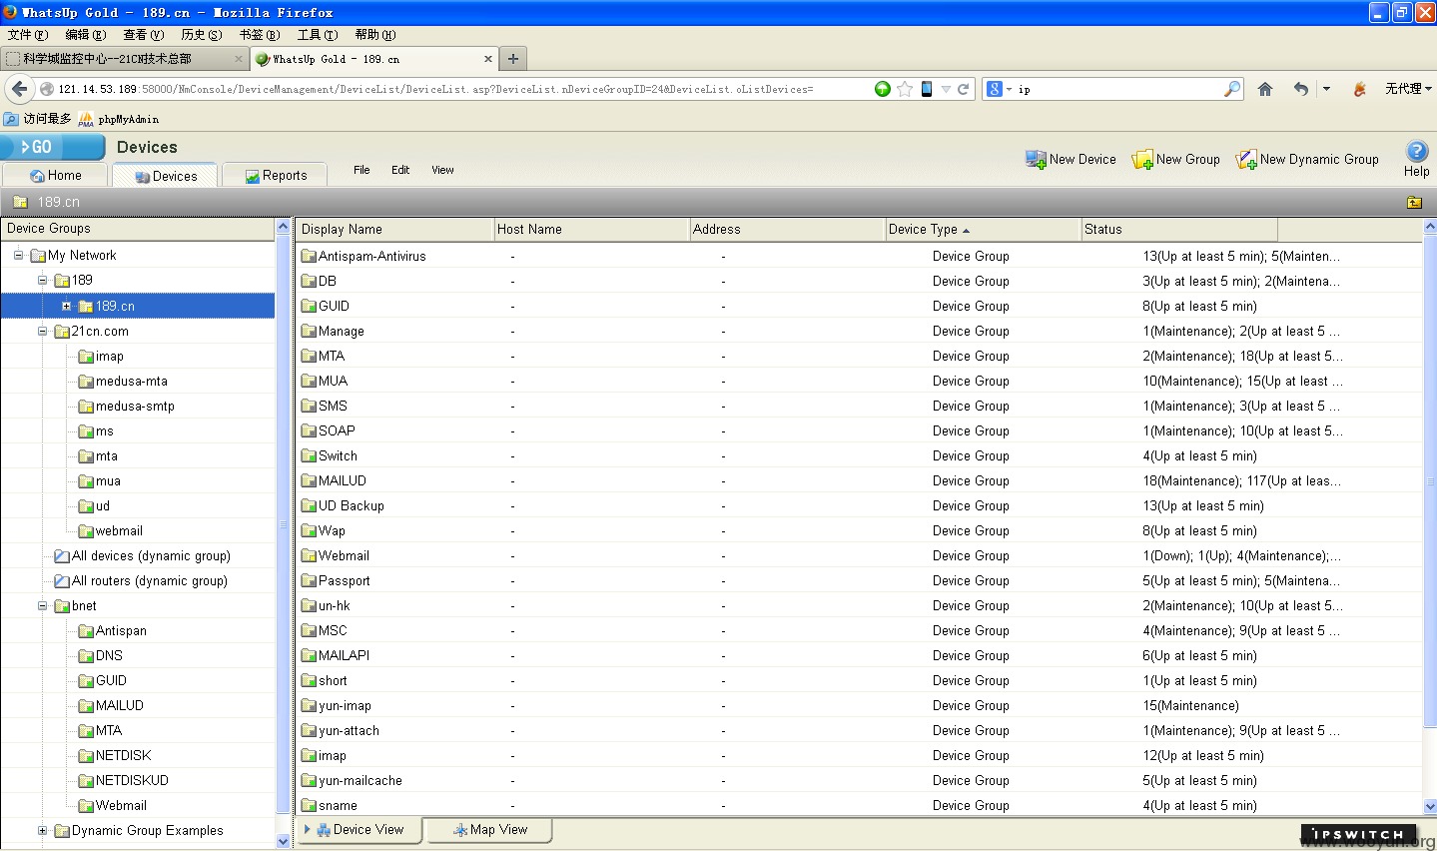Click the New Group folder icon
1437x851 pixels.
[1142, 160]
